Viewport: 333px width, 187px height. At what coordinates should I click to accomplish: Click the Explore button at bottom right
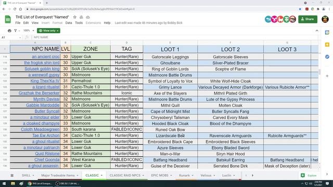coord(309,176)
